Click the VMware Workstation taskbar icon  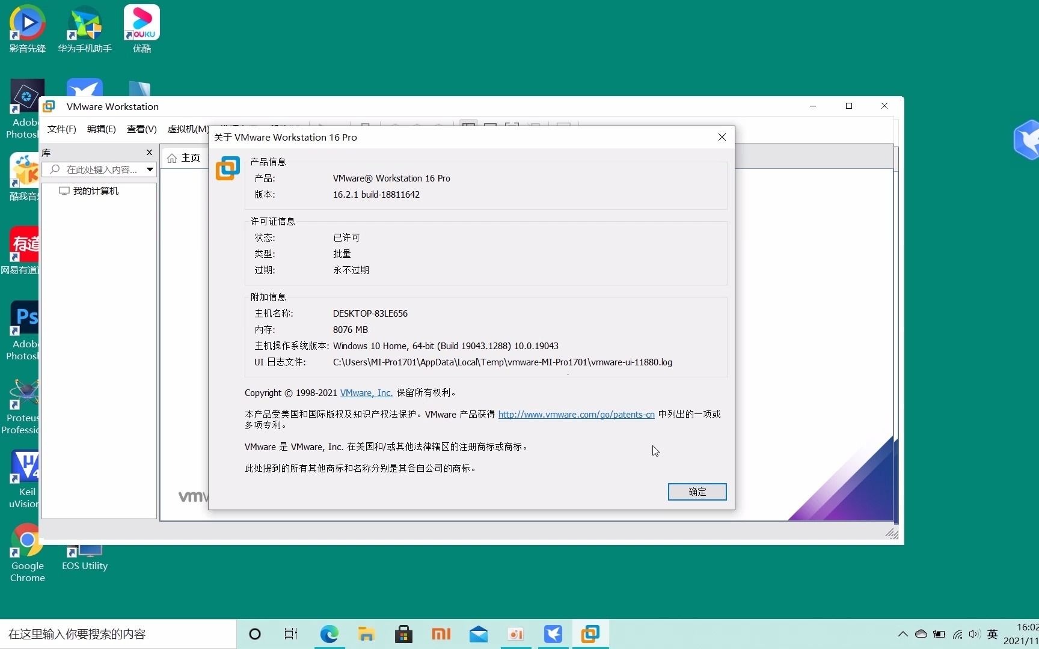point(590,634)
